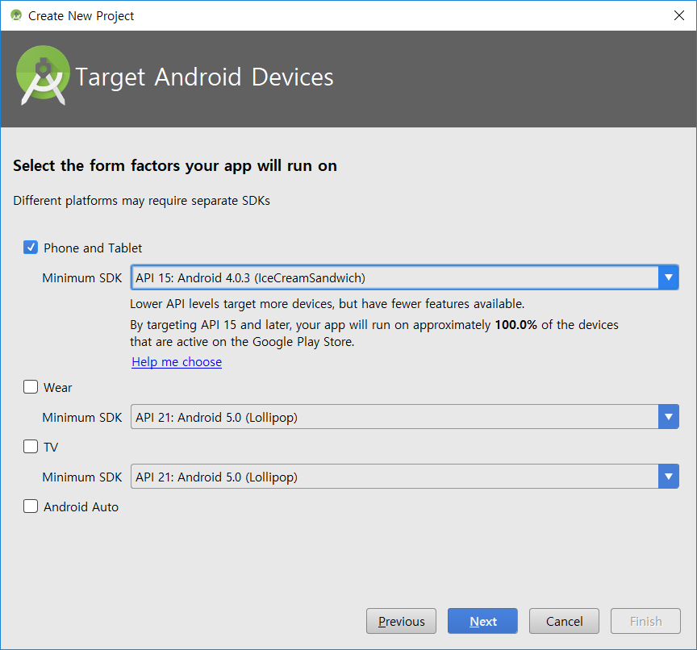697x650 pixels.
Task: Go back with the Previous button
Action: click(401, 621)
